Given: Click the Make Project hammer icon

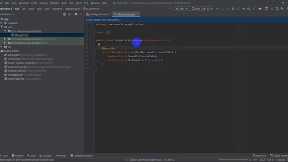Looking at the screenshot, I should point(170,9).
